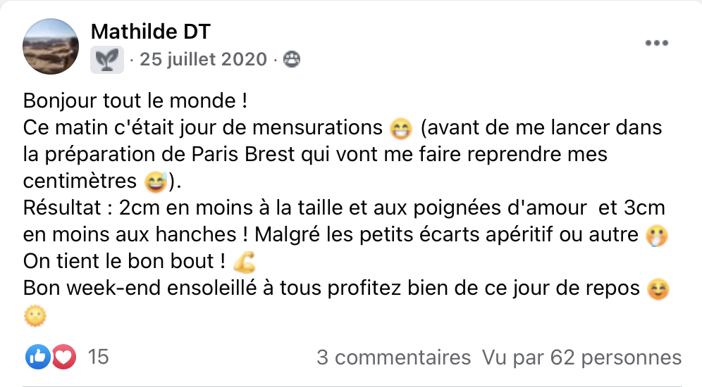Click Mathilde DT's profile picture
The image size is (702, 387).
tap(51, 46)
